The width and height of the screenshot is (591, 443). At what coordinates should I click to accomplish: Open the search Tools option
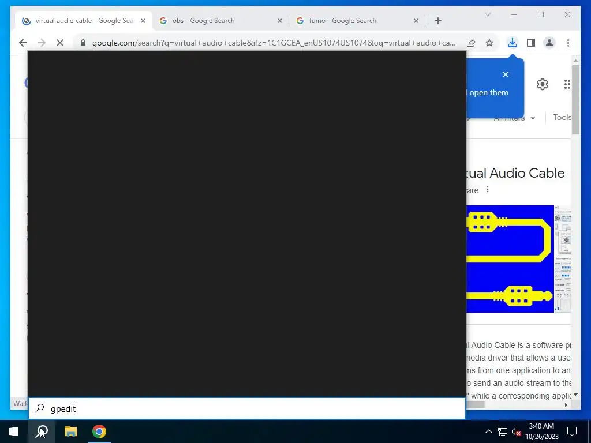[562, 117]
